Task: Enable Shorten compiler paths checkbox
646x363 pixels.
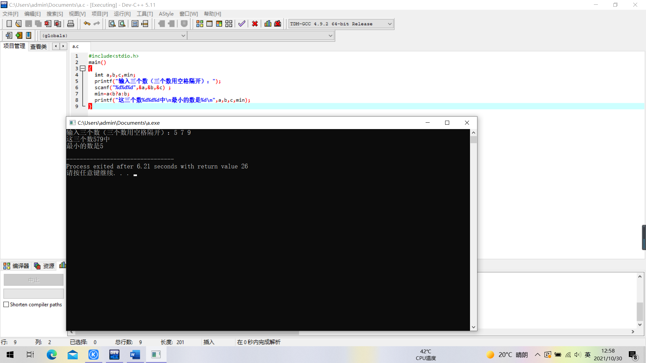Action: coord(6,305)
